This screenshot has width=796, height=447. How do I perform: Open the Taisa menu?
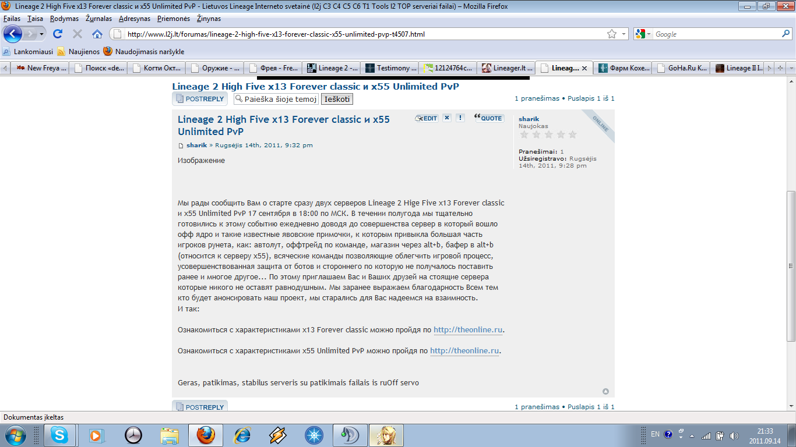[x=35, y=19]
